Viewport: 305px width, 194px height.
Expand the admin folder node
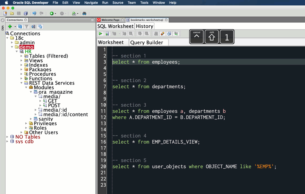(x=12, y=42)
